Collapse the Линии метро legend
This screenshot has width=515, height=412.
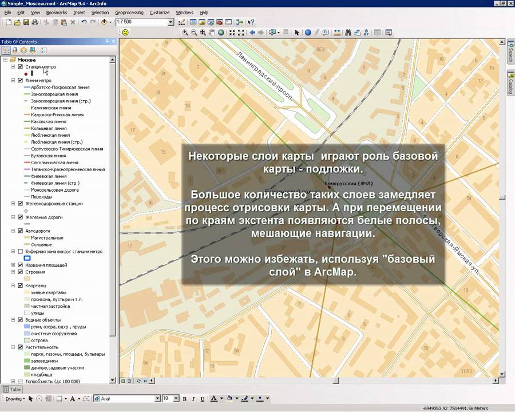click(13, 80)
